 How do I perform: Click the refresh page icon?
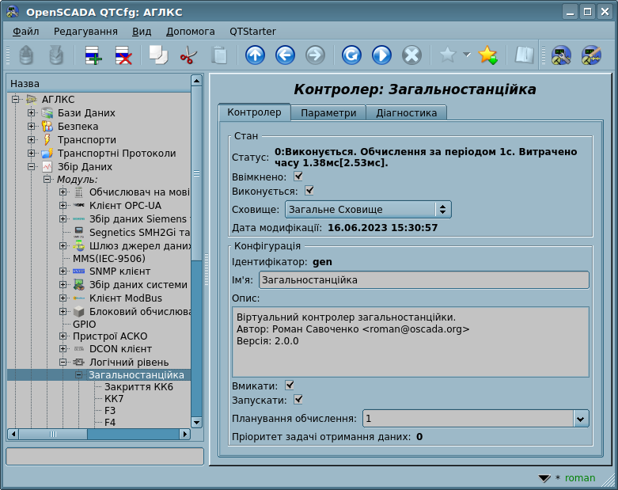pyautogui.click(x=351, y=55)
